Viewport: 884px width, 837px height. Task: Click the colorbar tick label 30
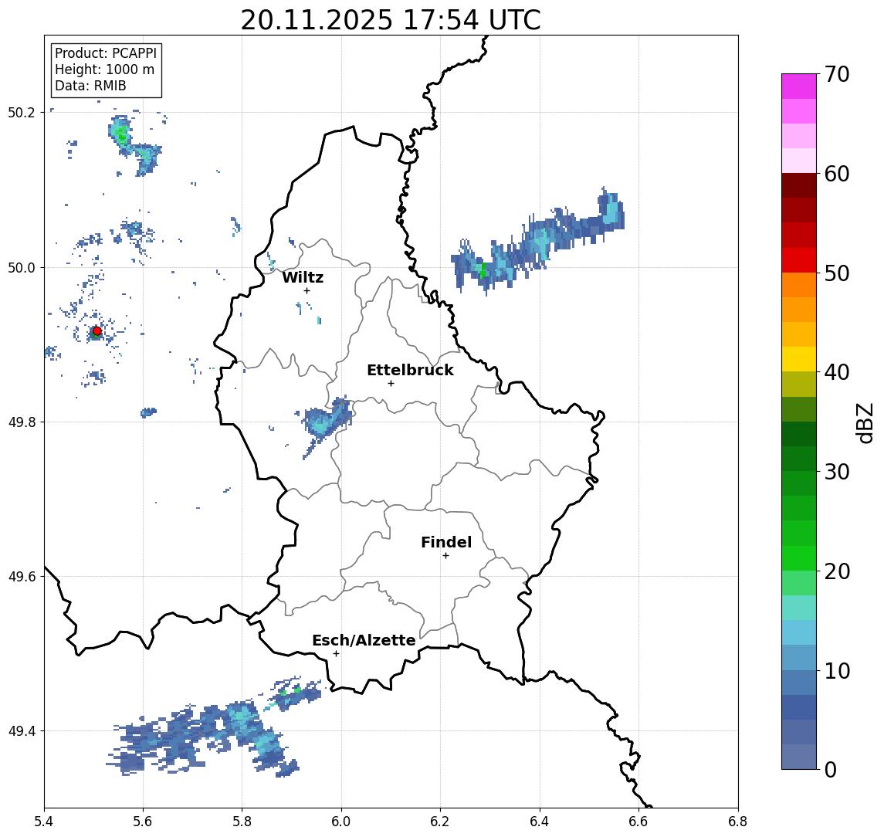[x=837, y=472]
